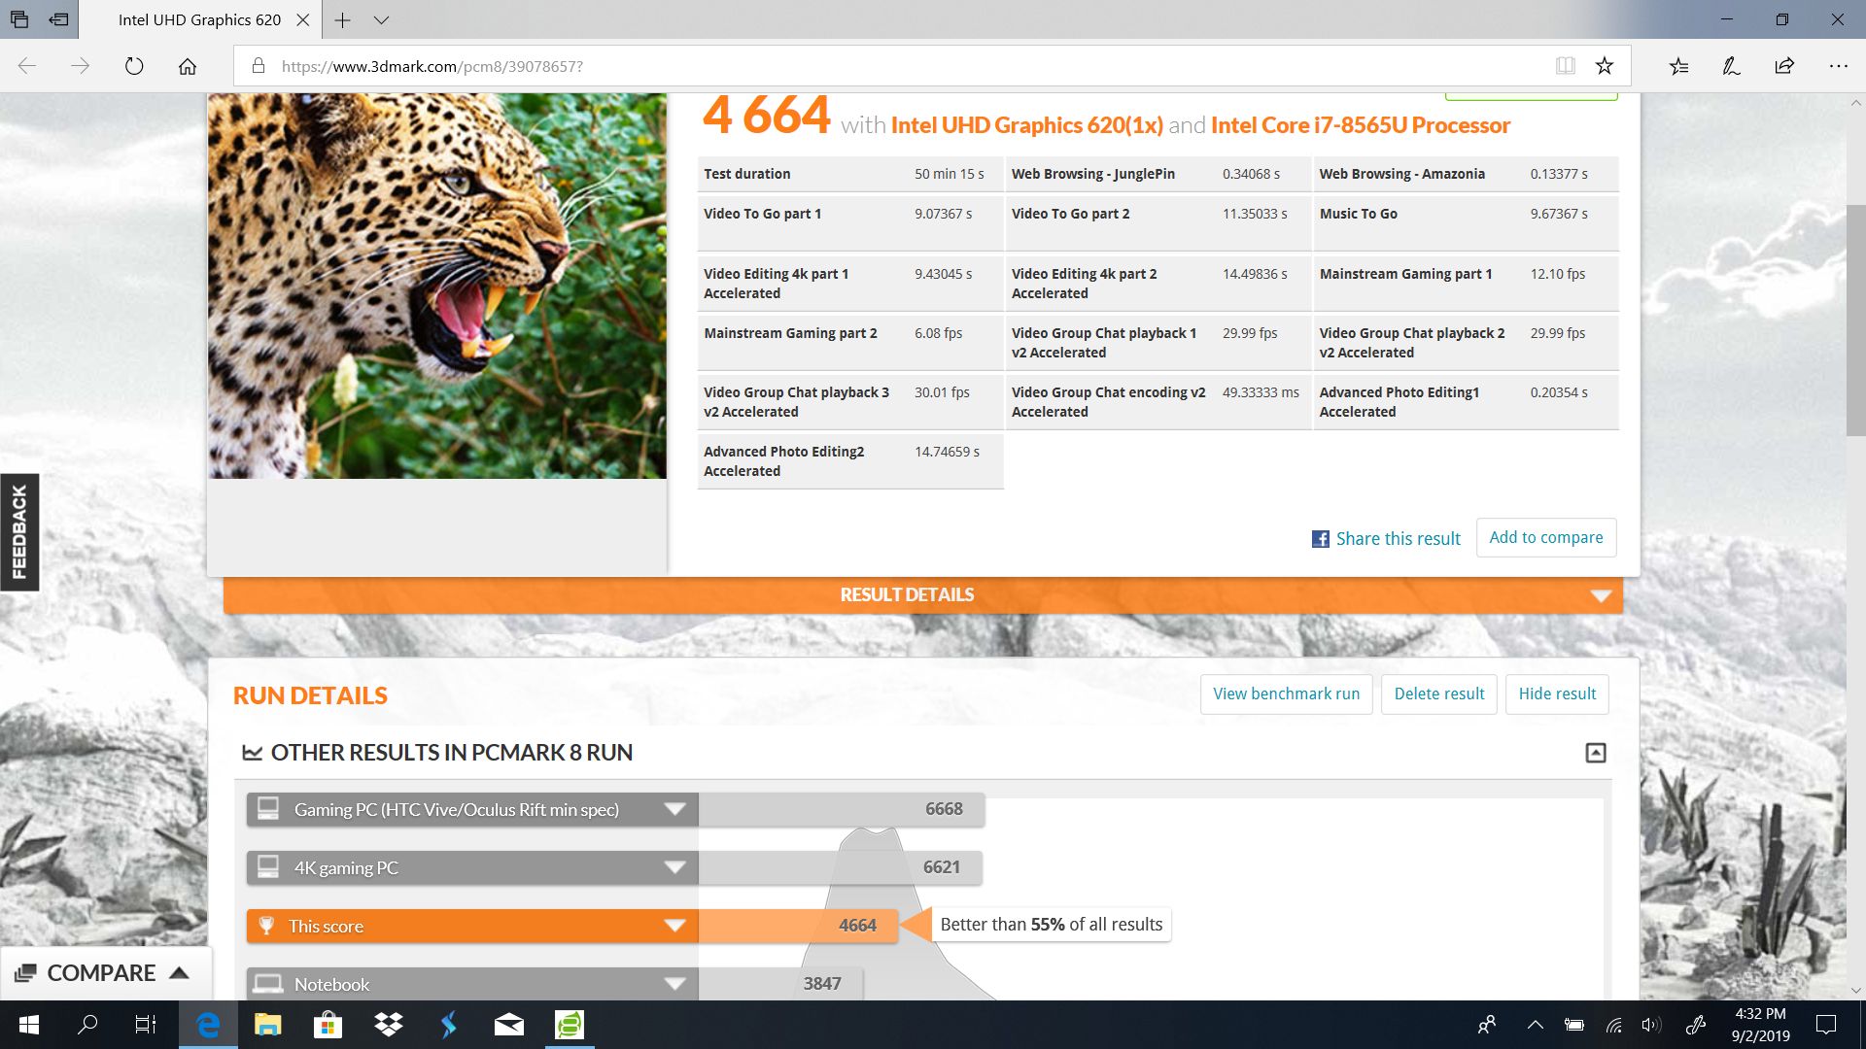Close the Intel UHD Graphics 620 tab

[x=302, y=19]
